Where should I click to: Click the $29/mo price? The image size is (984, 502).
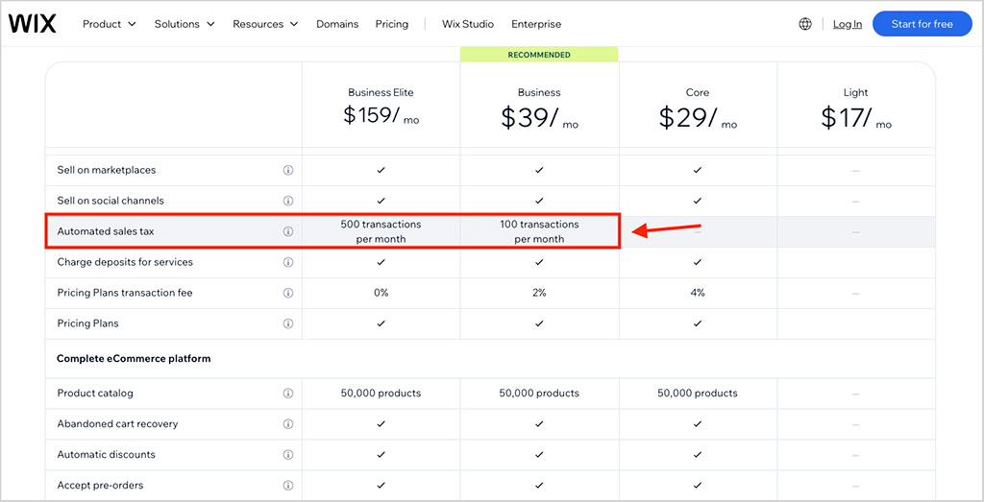tap(698, 117)
